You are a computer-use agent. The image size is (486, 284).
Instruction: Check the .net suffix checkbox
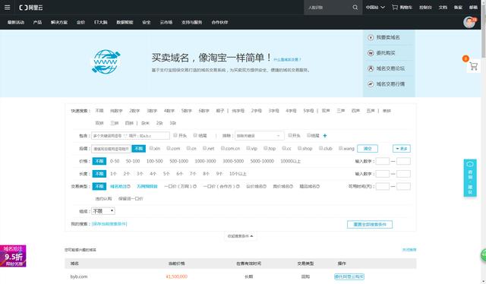(x=204, y=148)
